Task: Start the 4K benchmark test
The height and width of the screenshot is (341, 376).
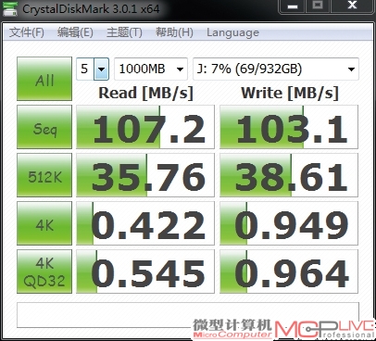Action: [x=44, y=223]
